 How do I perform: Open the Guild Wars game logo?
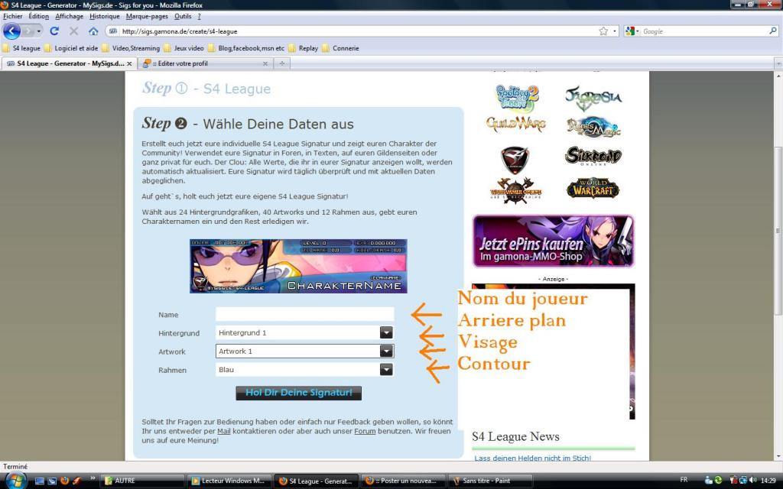[x=516, y=125]
